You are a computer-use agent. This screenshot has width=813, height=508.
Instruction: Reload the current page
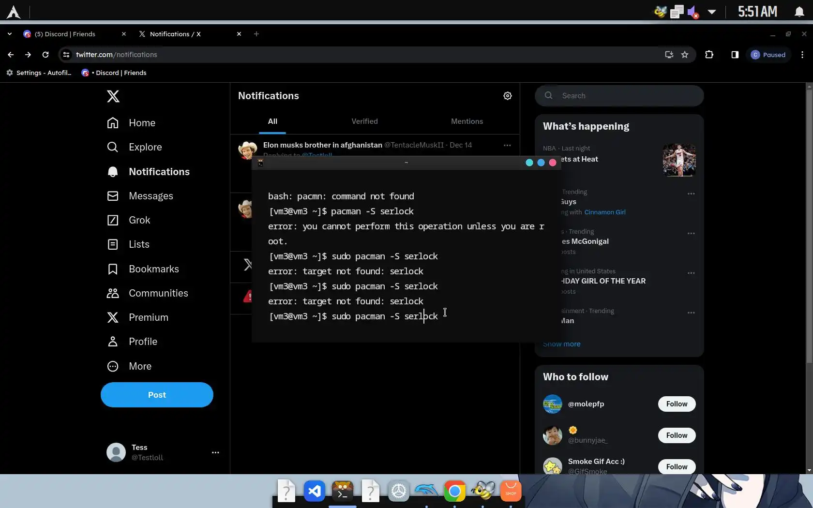pos(45,55)
